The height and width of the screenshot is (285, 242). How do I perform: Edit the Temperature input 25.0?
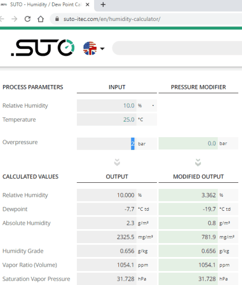106,119
